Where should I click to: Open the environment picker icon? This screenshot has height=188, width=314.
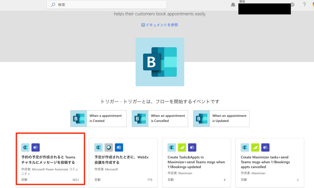pyautogui.click(x=233, y=5)
